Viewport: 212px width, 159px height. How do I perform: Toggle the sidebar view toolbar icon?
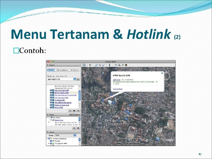[84, 65]
